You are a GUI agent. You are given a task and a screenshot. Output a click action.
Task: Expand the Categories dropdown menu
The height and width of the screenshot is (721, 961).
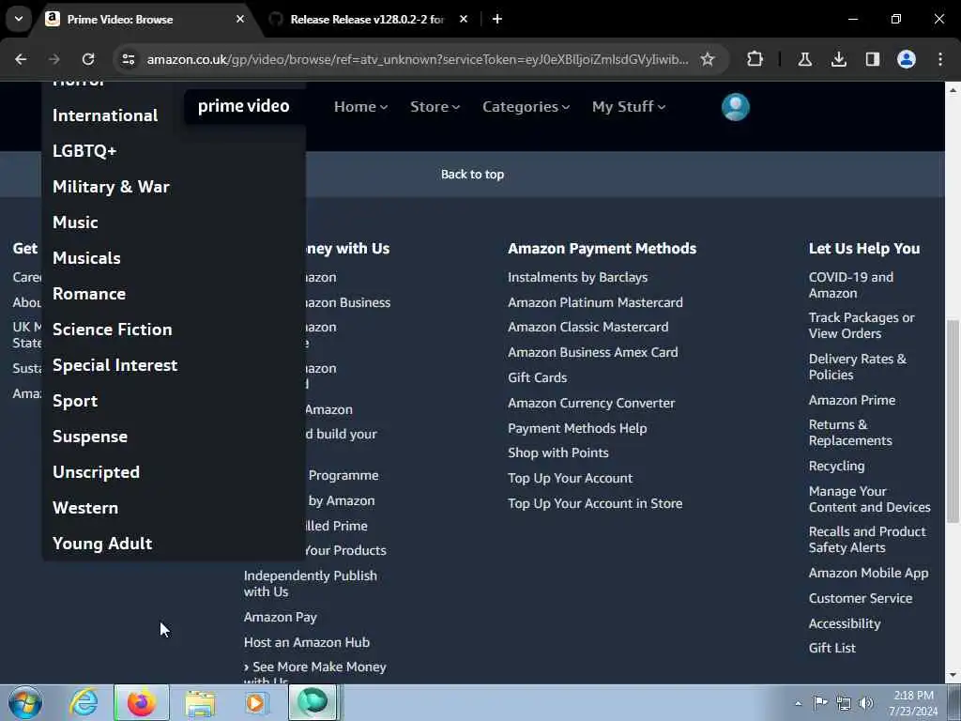526,107
